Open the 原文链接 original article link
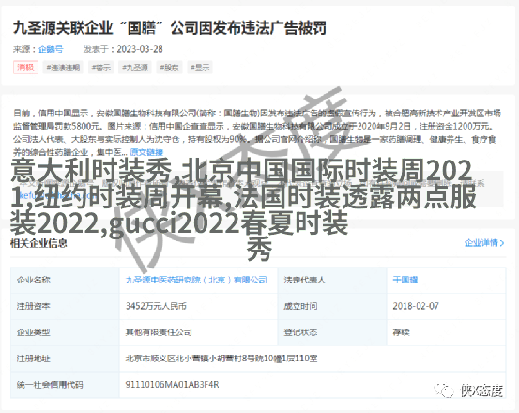Viewport: 519px width, 413px height. pos(146,152)
